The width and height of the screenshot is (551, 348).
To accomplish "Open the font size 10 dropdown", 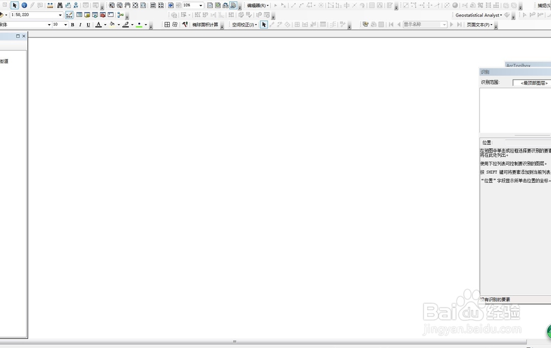I will coord(66,25).
